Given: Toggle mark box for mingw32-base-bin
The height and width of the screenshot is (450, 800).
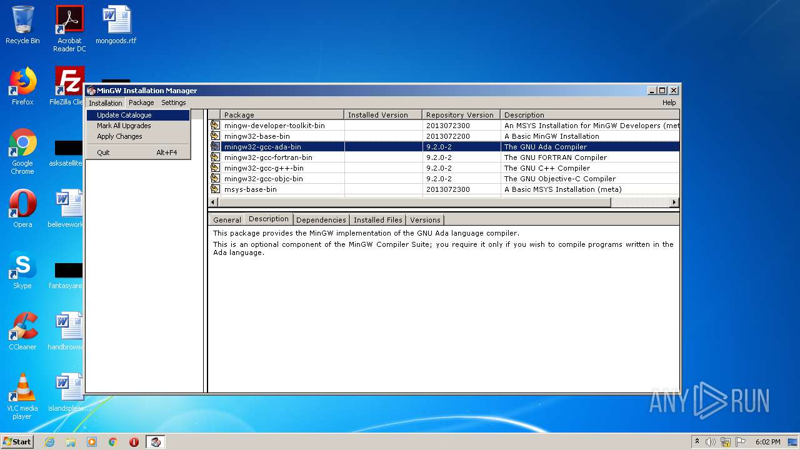Looking at the screenshot, I should 215,136.
